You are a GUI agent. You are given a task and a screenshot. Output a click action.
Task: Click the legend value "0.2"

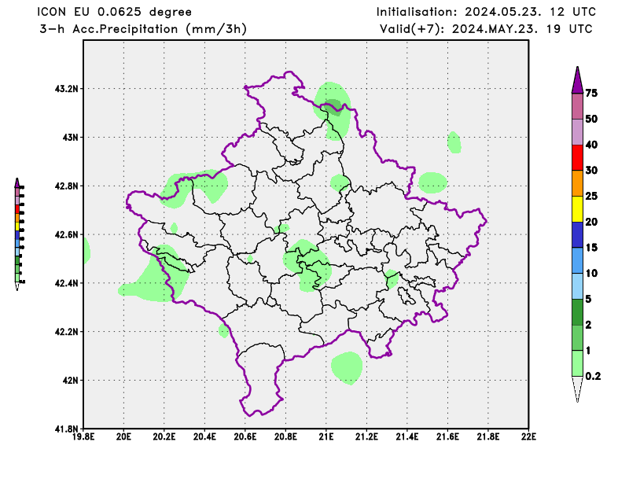594,376
